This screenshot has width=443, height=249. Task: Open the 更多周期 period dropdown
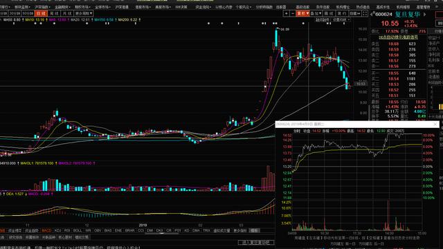[x=84, y=13]
